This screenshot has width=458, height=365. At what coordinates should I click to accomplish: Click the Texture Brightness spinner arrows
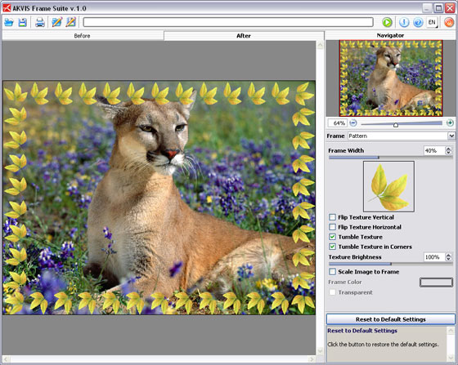pyautogui.click(x=448, y=257)
